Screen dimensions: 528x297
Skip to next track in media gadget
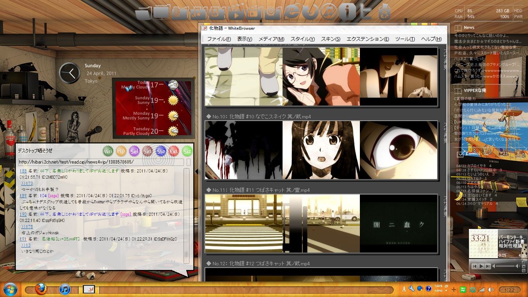[488, 266]
